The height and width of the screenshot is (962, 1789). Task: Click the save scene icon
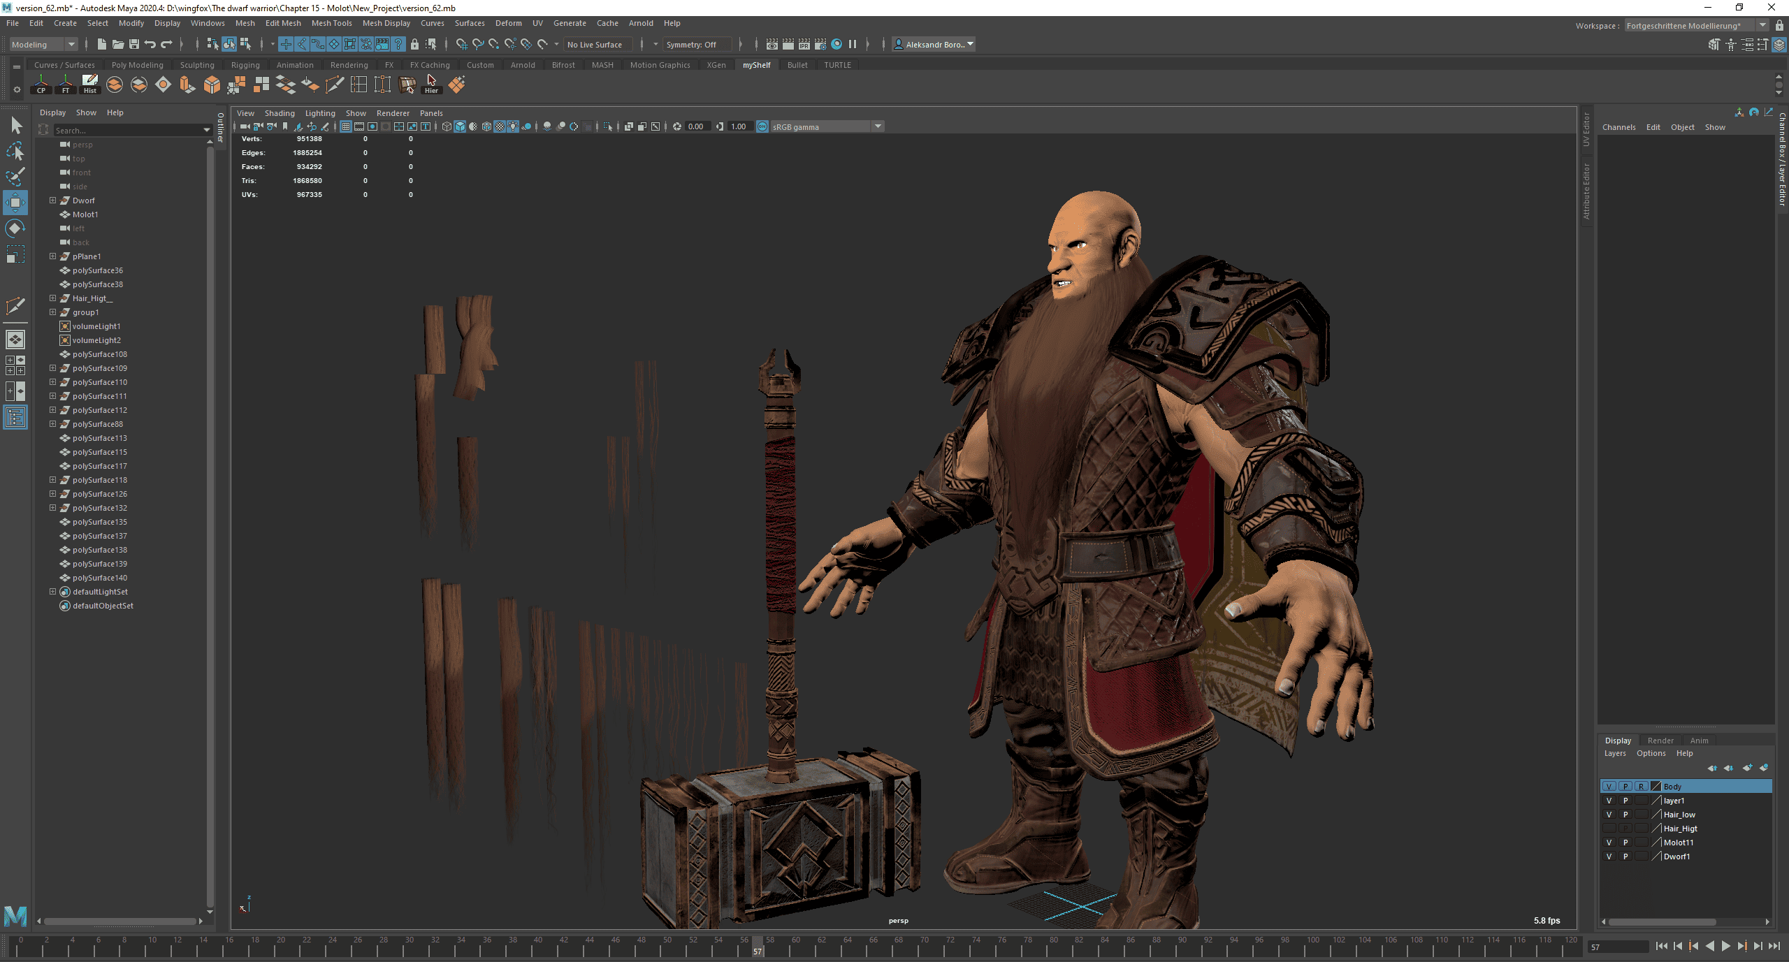(134, 44)
